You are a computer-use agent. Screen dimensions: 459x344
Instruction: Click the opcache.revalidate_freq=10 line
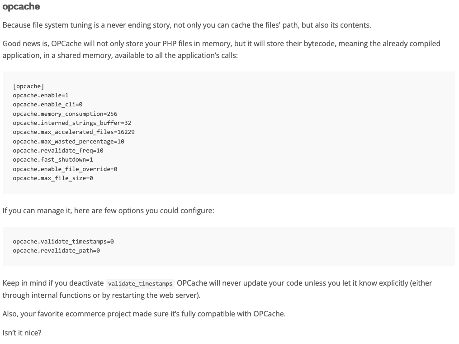pos(58,150)
